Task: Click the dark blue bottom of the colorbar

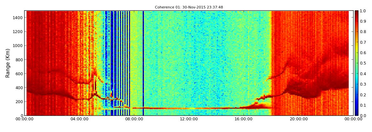Action: (x=357, y=113)
